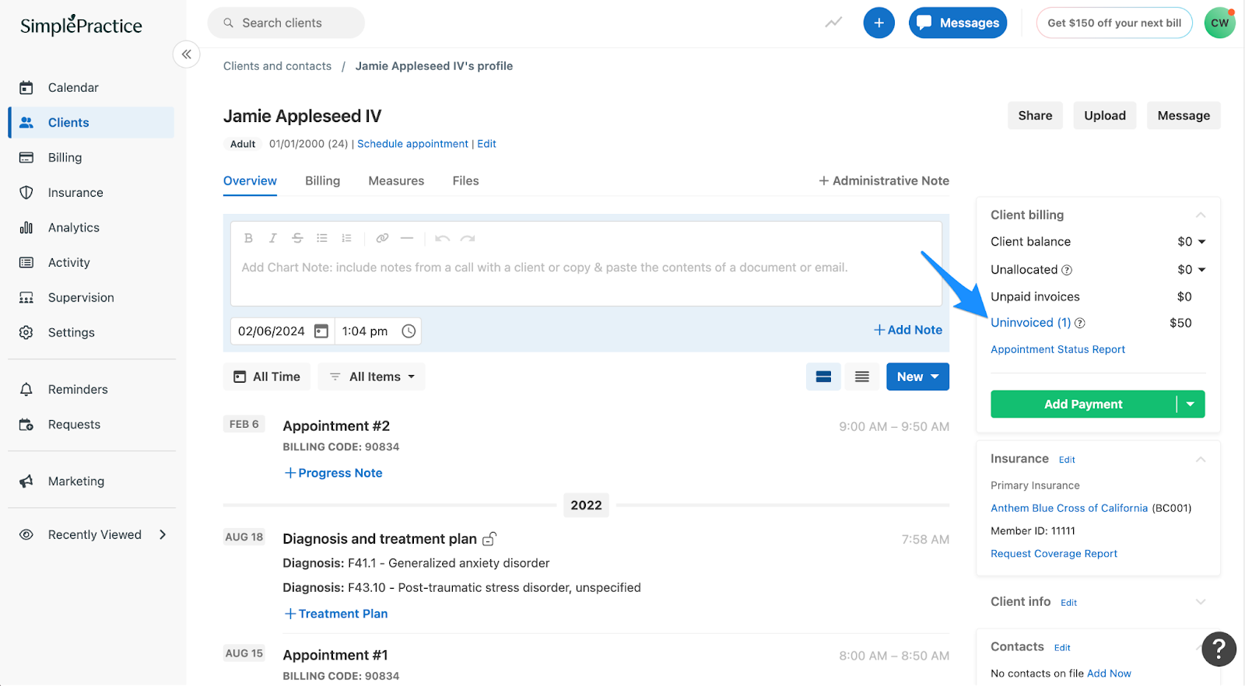The width and height of the screenshot is (1245, 686).
Task: Collapse the Insurance panel
Action: pyautogui.click(x=1201, y=460)
